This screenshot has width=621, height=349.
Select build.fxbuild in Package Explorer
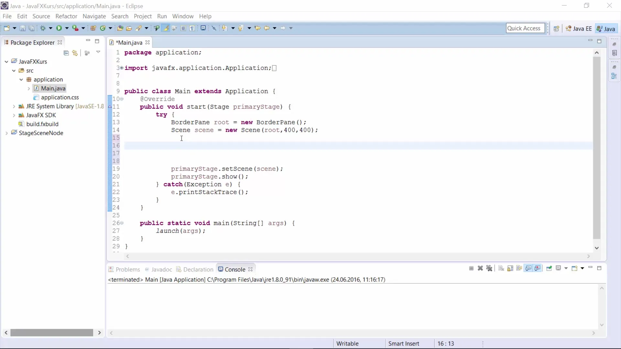tap(39, 124)
